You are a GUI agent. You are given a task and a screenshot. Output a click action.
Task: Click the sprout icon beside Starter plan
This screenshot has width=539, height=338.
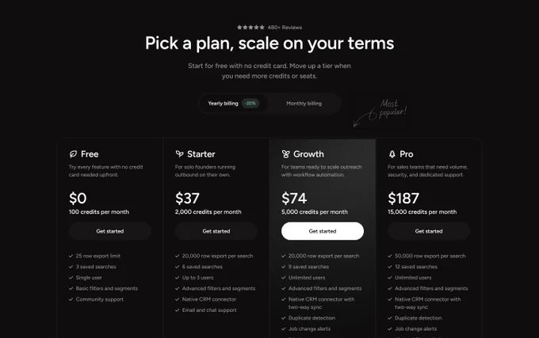click(x=179, y=154)
